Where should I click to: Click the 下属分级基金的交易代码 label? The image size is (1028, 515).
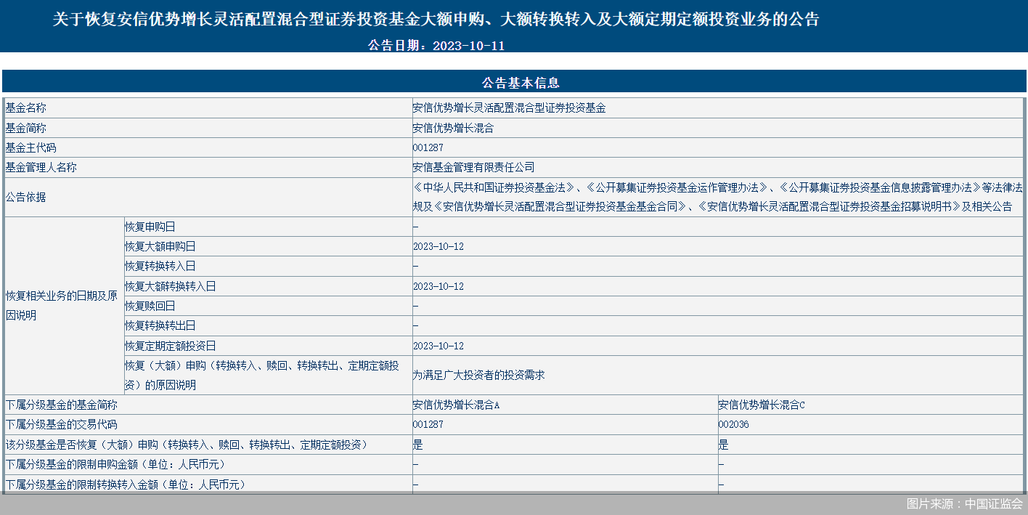[62, 424]
